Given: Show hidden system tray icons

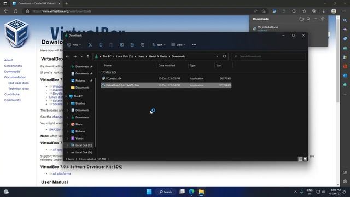Looking at the screenshot, I should (x=295, y=192).
